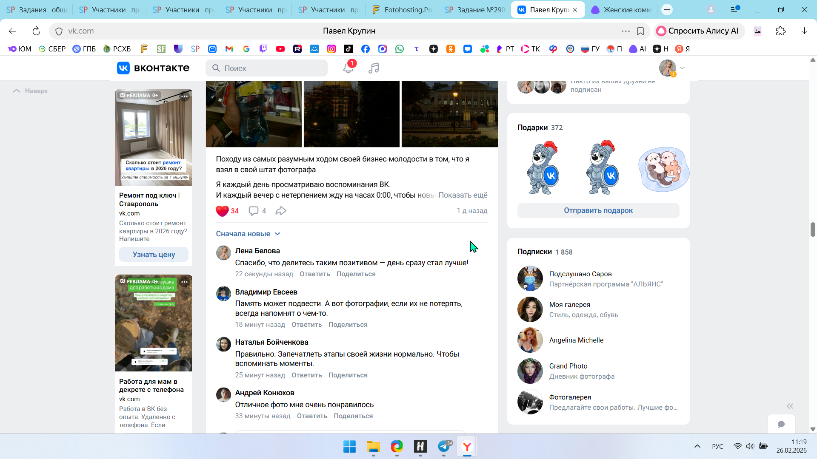Click the page vertical scrollbar thumb

[x=812, y=229]
